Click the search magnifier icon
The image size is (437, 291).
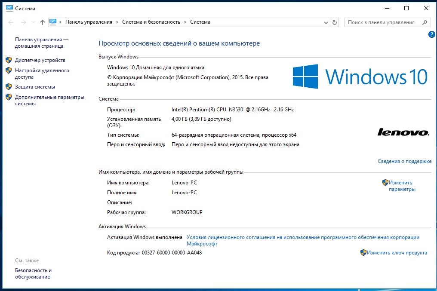[425, 22]
